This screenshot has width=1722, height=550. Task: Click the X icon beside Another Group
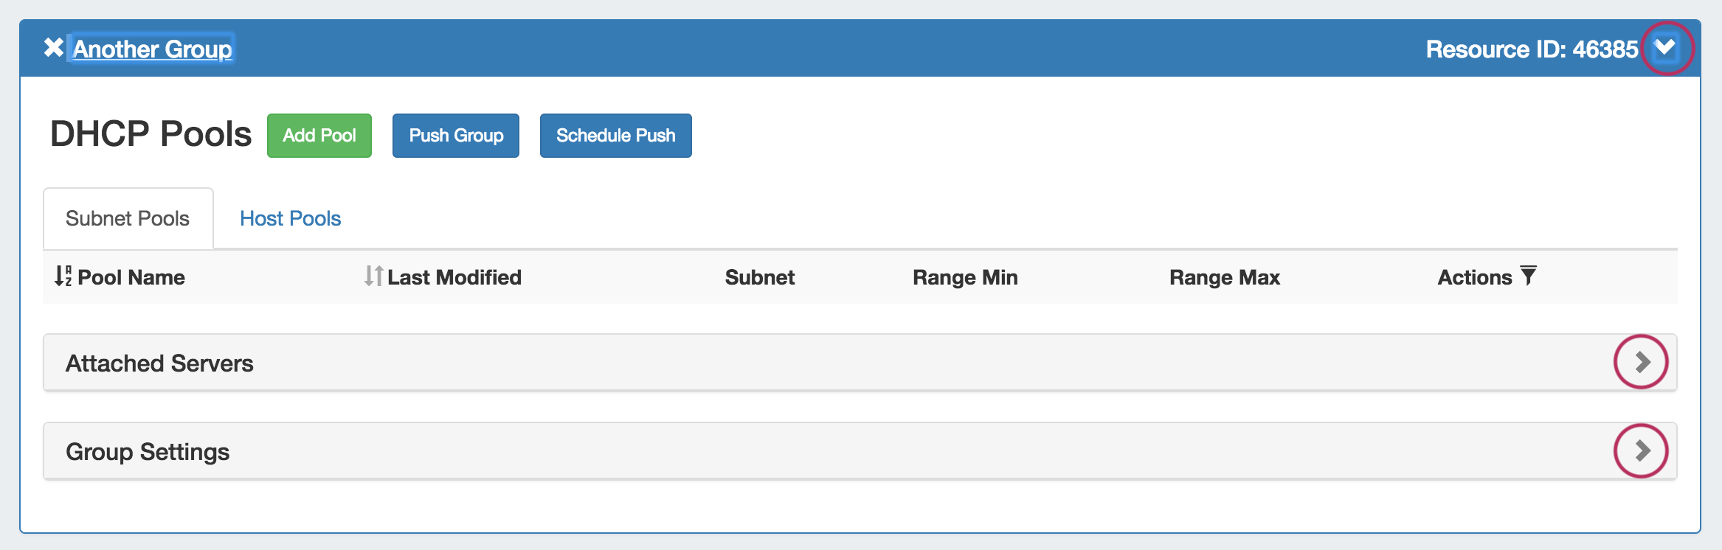tap(53, 48)
